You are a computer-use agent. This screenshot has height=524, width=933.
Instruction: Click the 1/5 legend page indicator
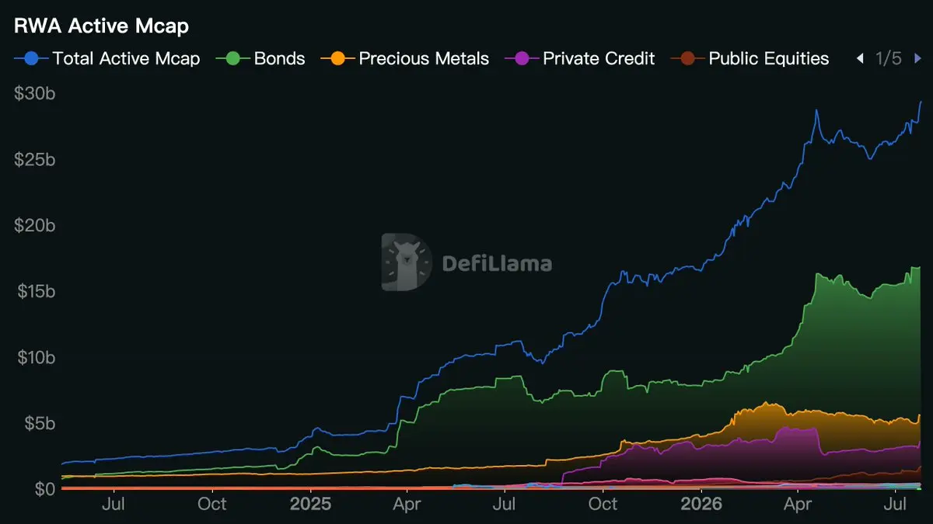coord(888,58)
